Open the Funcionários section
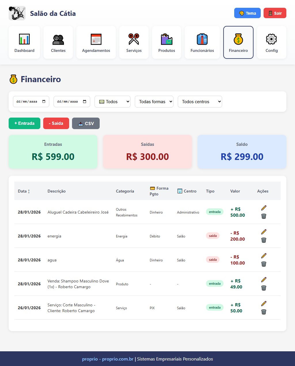The height and width of the screenshot is (366, 295). click(202, 42)
